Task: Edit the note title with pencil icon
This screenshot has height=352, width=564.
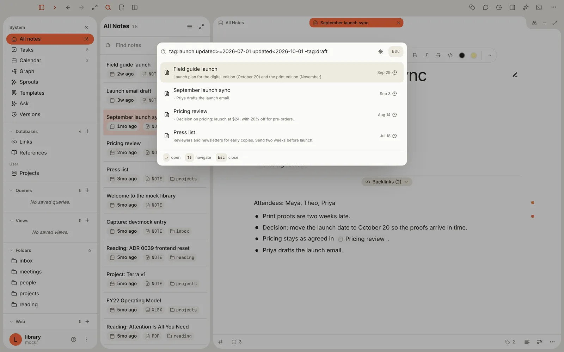Action: click(515, 75)
